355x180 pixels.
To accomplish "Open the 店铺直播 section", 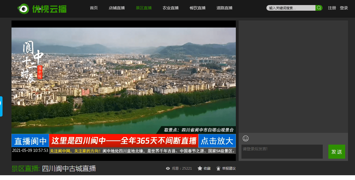I will [117, 8].
